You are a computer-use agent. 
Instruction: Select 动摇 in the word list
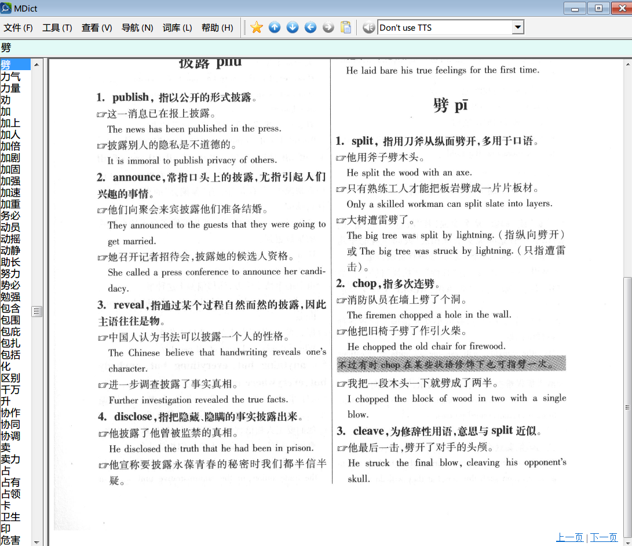pos(10,239)
